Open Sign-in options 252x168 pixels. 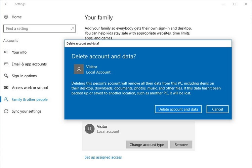coord(24,76)
